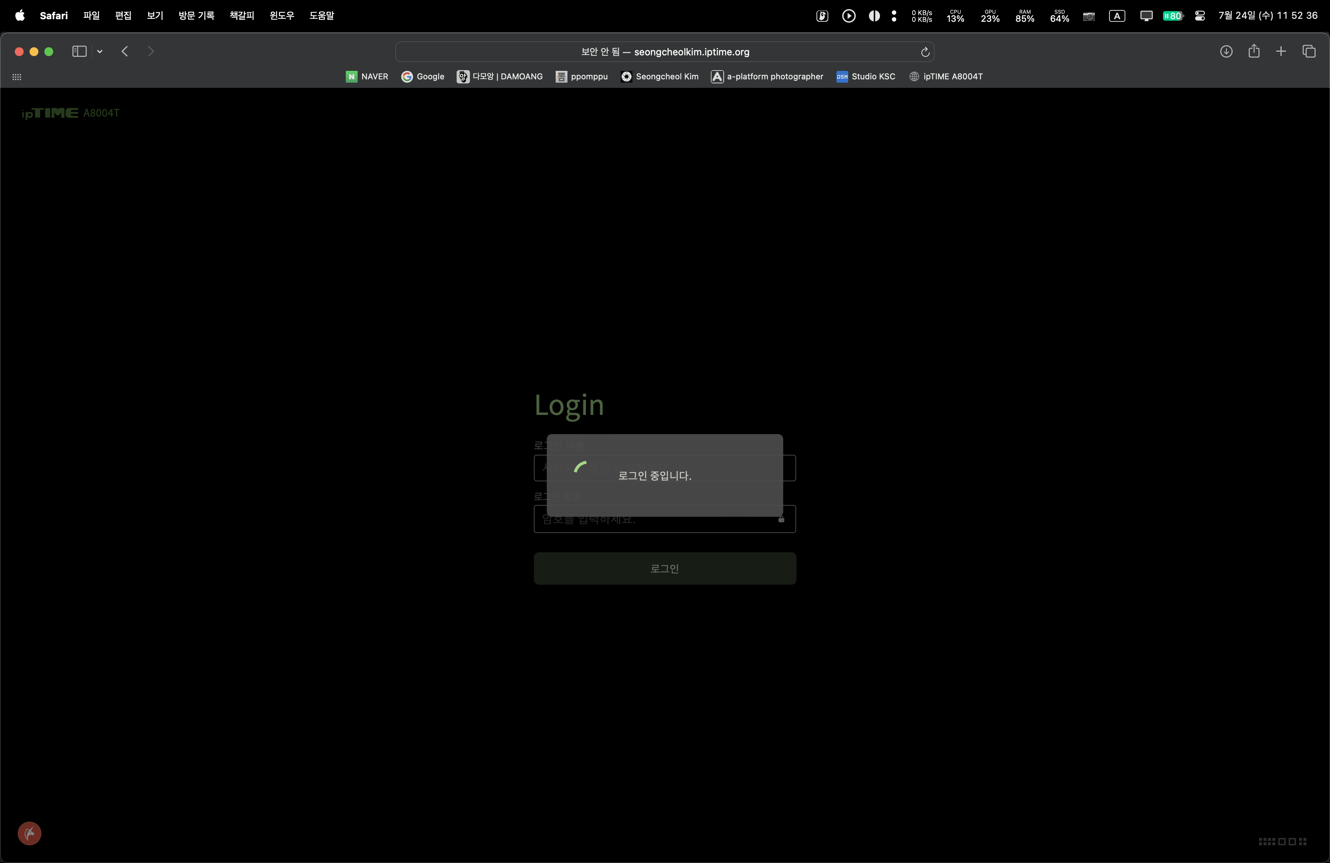
Task: Open the 편집 menu
Action: tap(123, 16)
